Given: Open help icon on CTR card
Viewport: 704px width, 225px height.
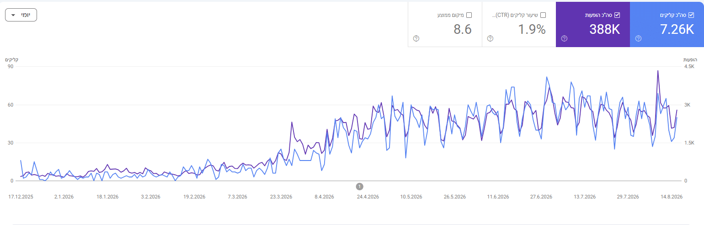Looking at the screenshot, I should pyautogui.click(x=490, y=38).
